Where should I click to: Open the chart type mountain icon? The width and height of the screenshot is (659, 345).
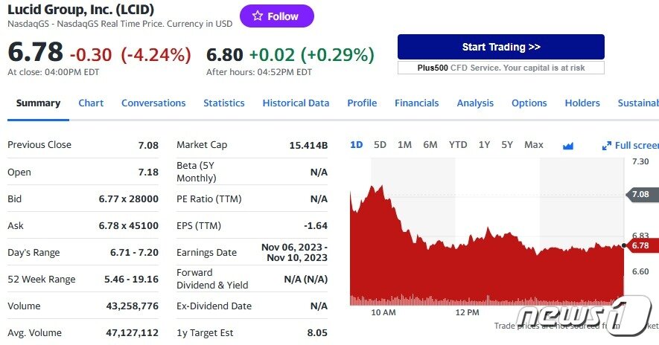pos(568,146)
